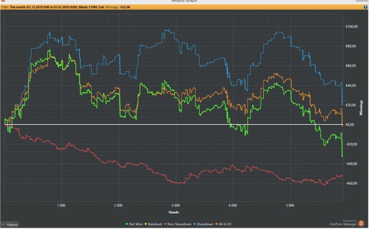Click the Winnings vertical axis title
This screenshot has height=229, width=369.
tap(361, 108)
